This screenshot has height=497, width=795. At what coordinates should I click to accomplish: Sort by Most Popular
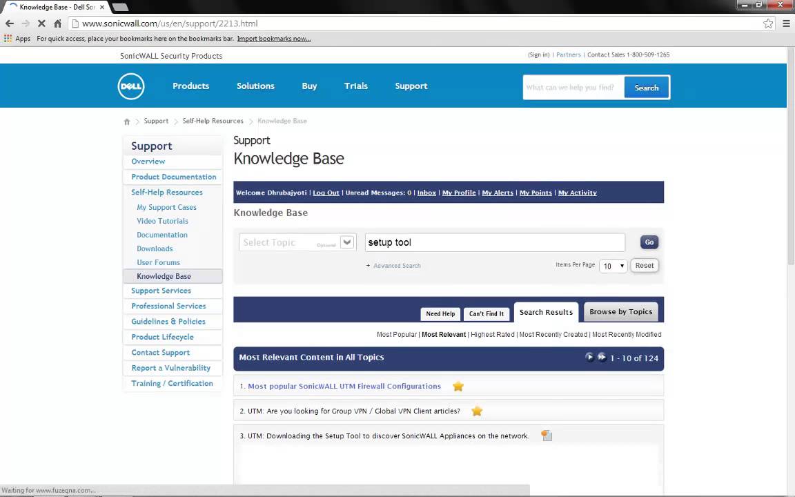point(397,335)
